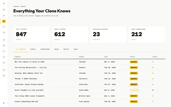Open the LP sidebar icon

tap(4, 51)
